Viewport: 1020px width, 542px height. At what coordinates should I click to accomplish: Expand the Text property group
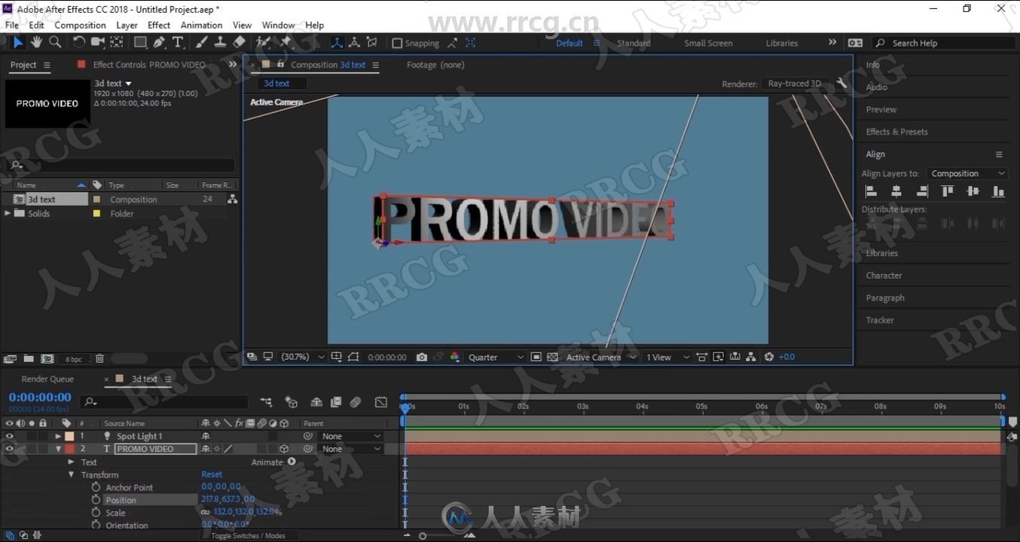[72, 462]
